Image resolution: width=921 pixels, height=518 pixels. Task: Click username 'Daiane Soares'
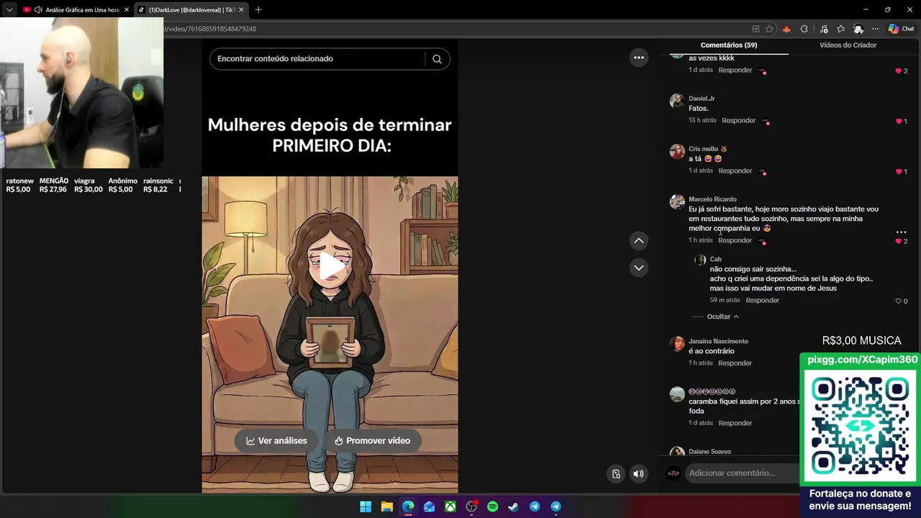pos(709,452)
